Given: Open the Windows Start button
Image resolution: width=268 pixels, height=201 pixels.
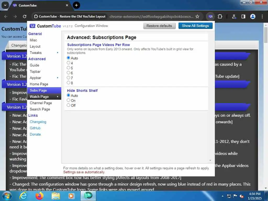Looking at the screenshot, I should click(7, 196).
